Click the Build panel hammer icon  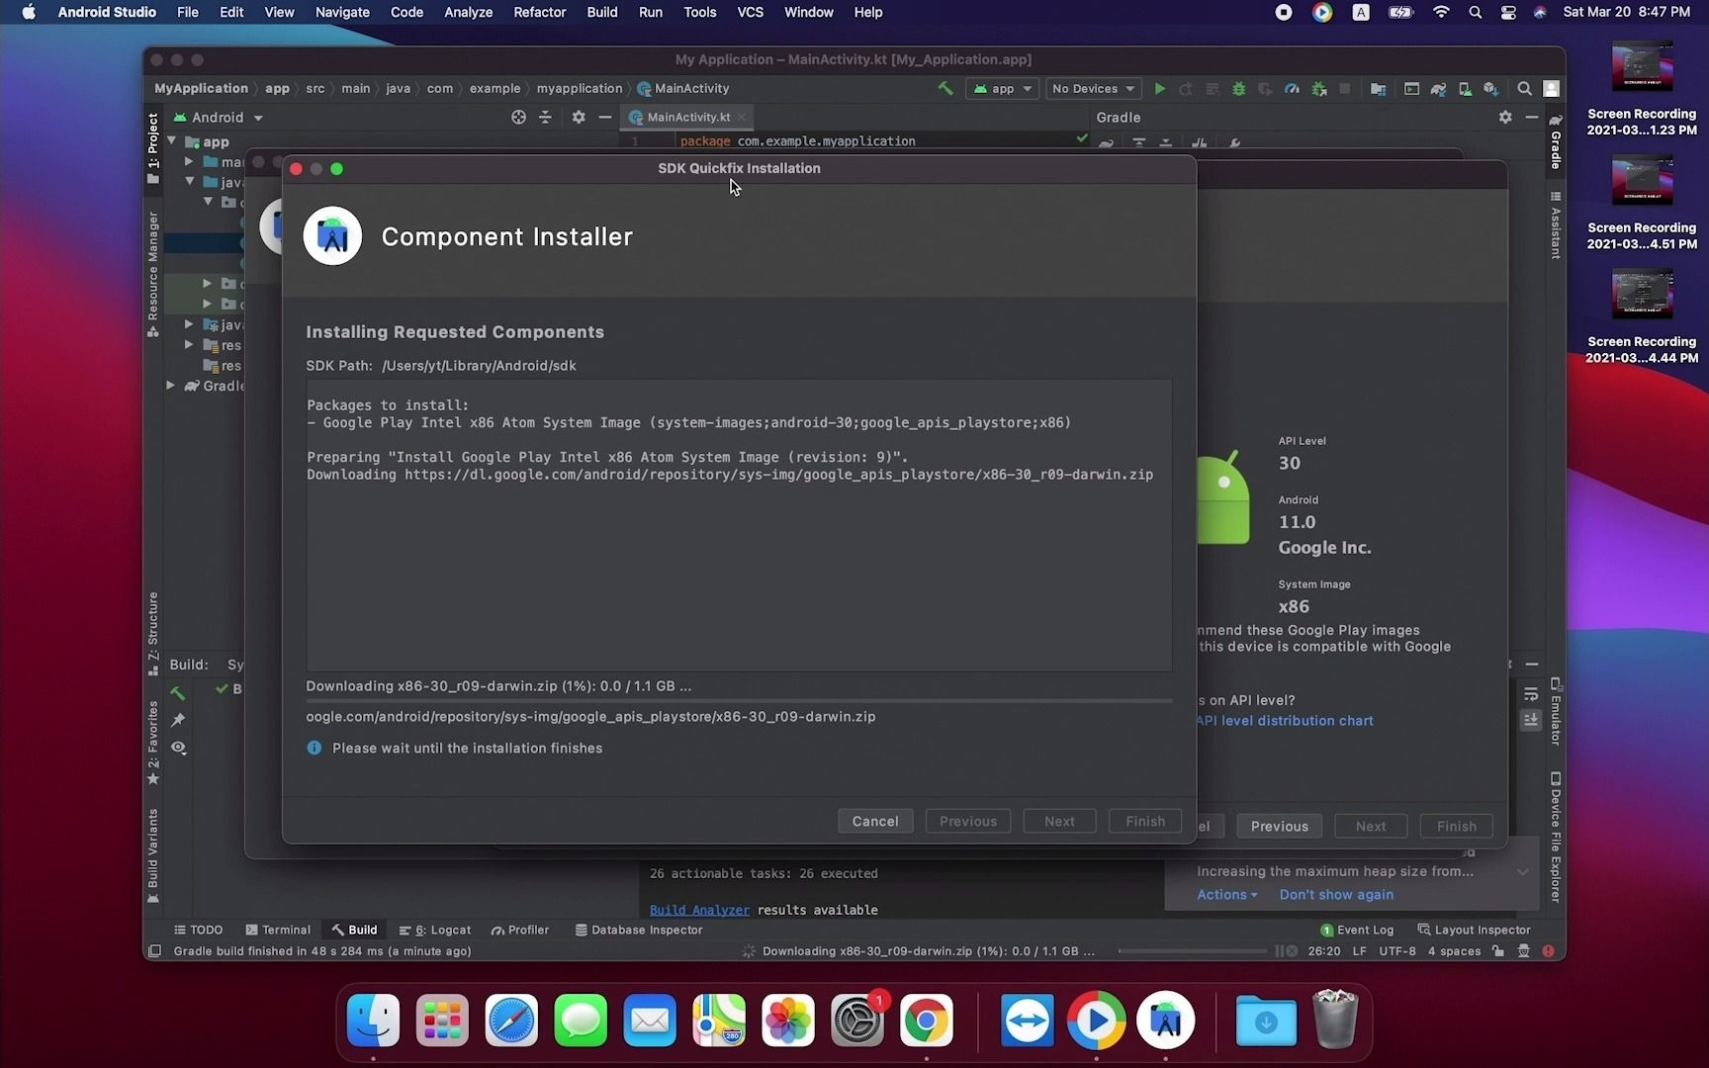click(x=178, y=692)
